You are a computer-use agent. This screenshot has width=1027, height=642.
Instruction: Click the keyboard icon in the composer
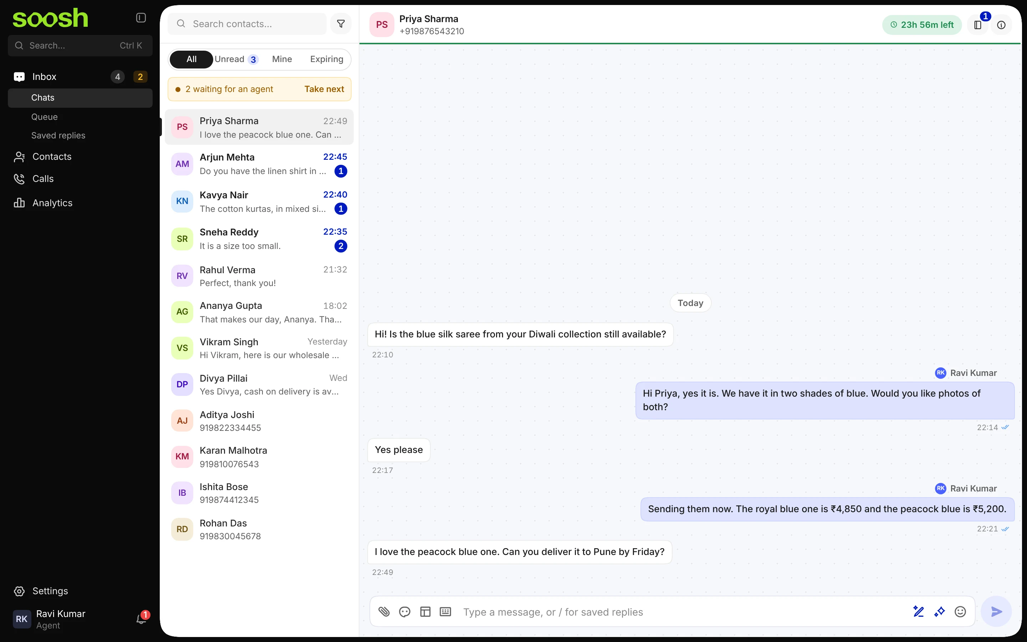coord(445,611)
